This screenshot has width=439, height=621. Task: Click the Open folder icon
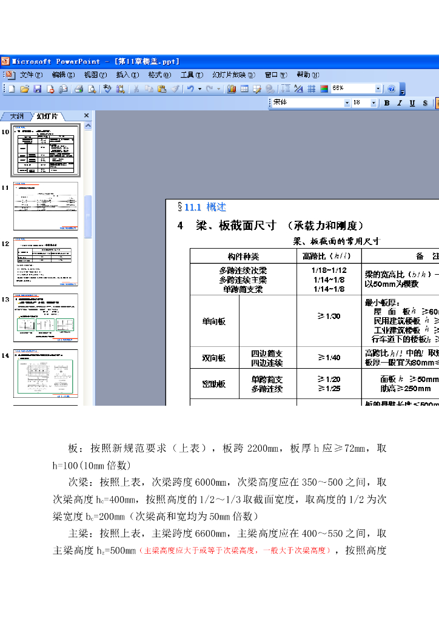point(24,89)
